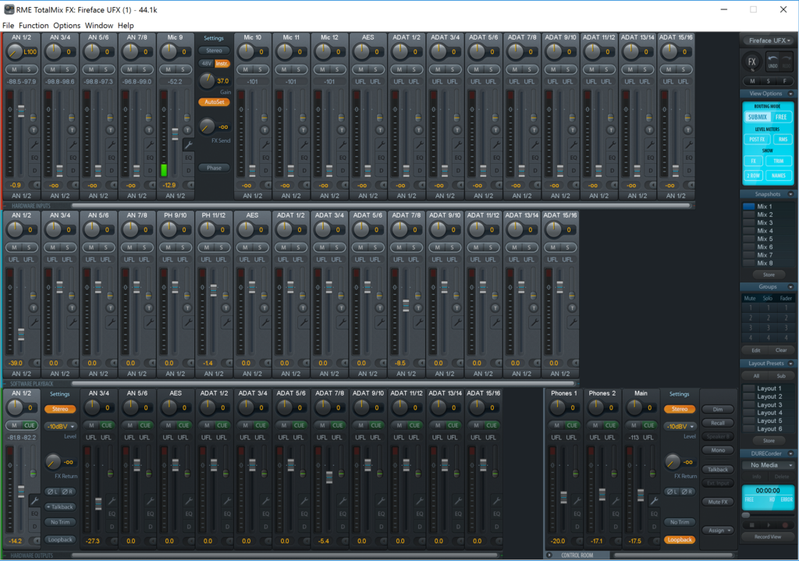Open the Assign dropdown in control room
Image resolution: width=799 pixels, height=561 pixels.
(x=718, y=531)
